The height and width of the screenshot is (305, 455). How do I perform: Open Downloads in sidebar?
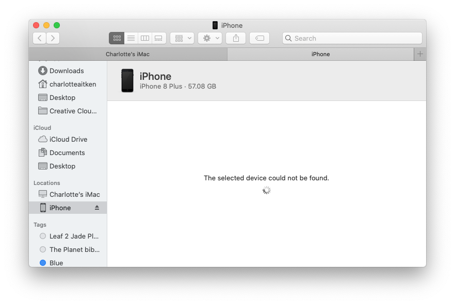point(68,71)
